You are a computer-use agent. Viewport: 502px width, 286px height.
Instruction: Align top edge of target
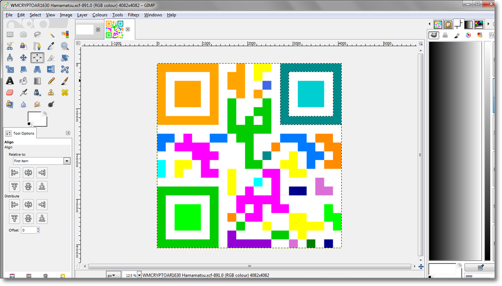pos(14,186)
